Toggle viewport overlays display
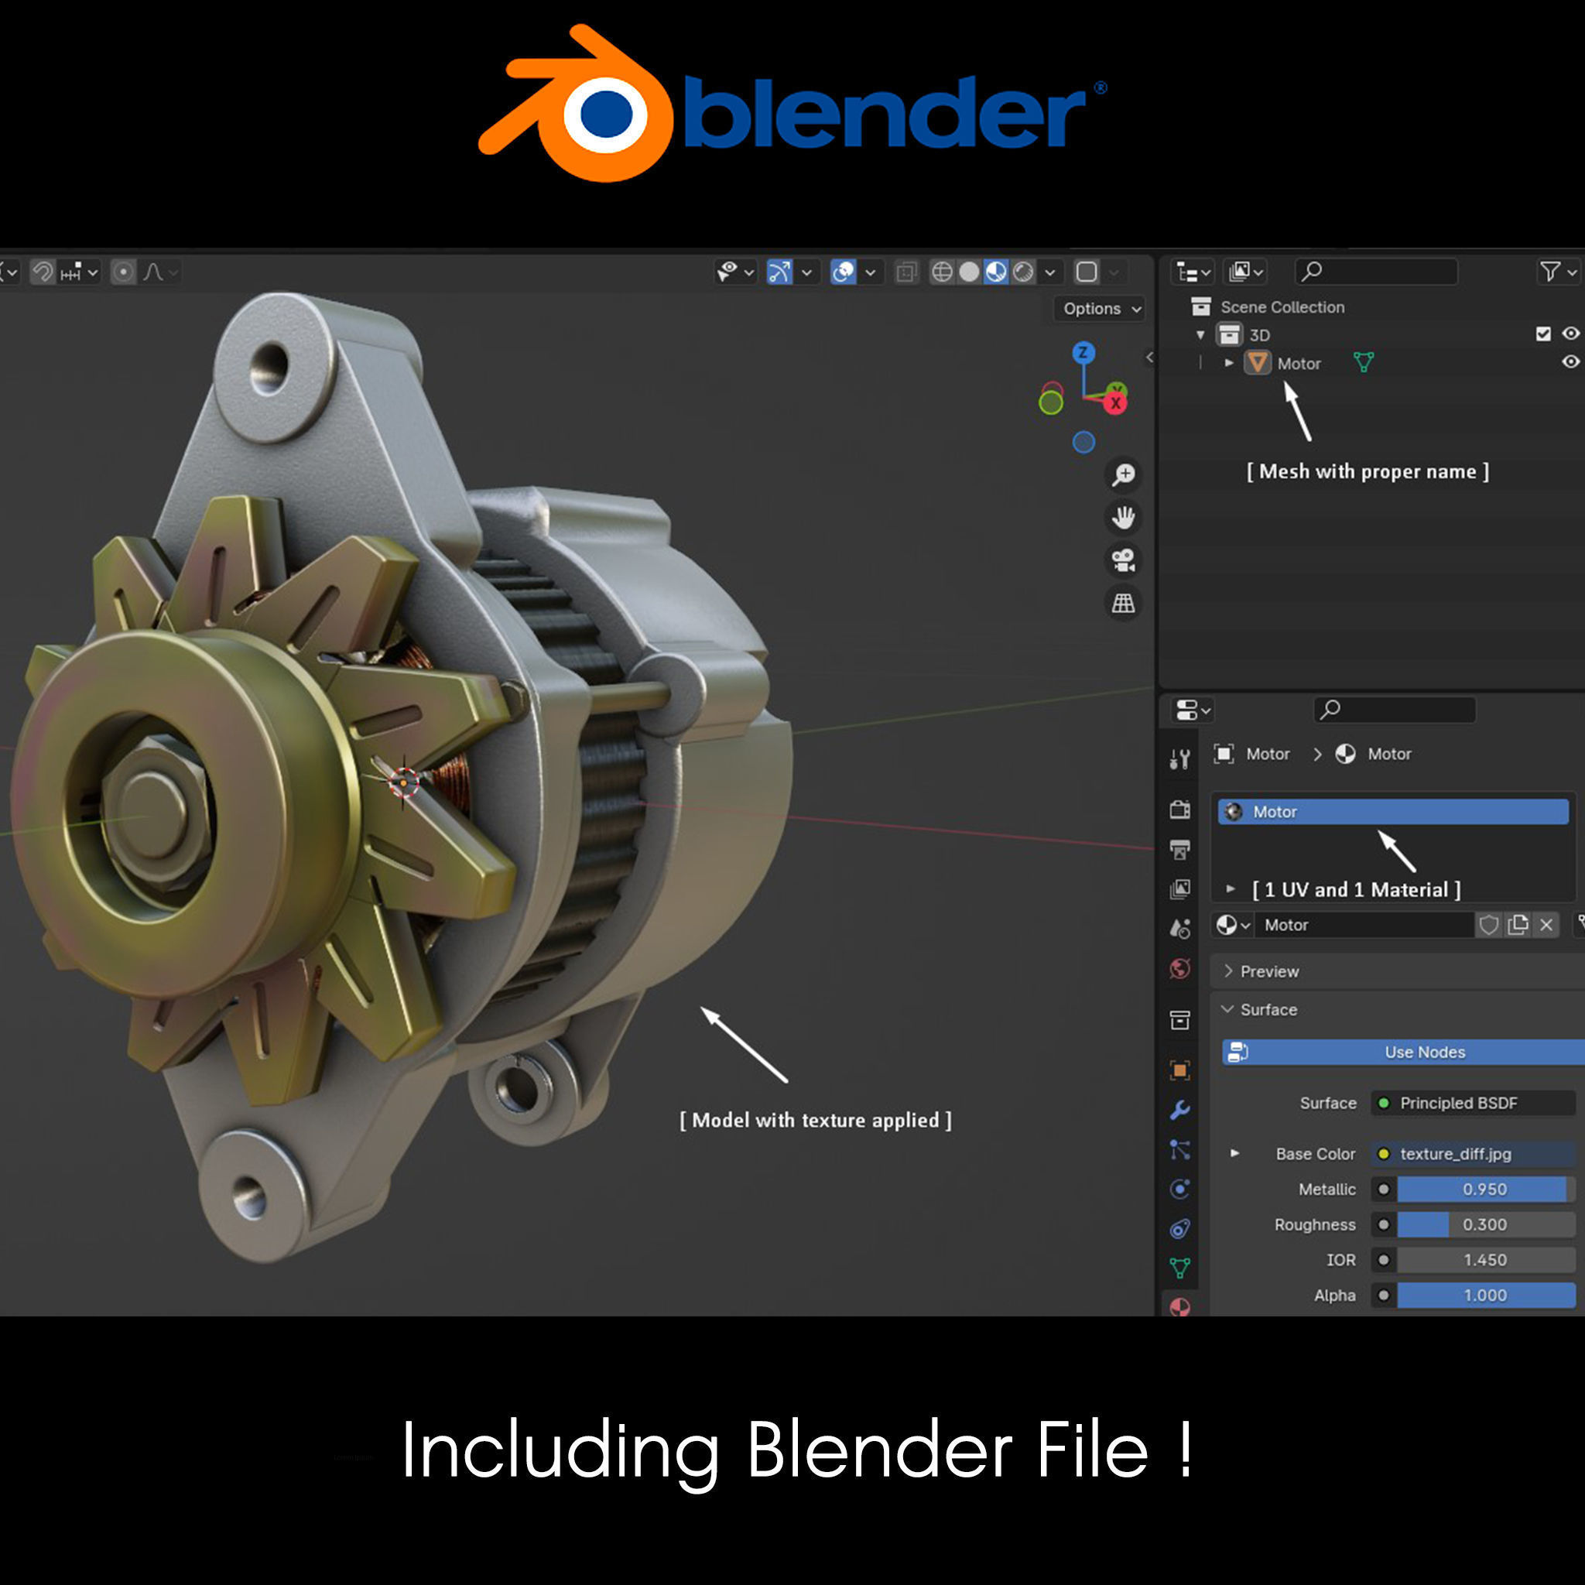This screenshot has width=1585, height=1585. click(x=844, y=272)
